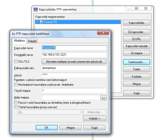Click the Kapcsolódás button

tap(137, 23)
